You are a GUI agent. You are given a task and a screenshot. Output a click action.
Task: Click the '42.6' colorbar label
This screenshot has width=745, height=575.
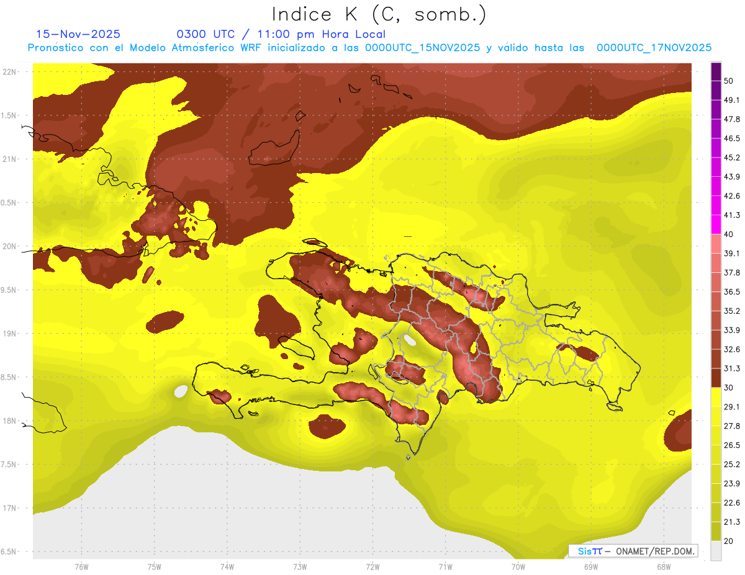732,196
